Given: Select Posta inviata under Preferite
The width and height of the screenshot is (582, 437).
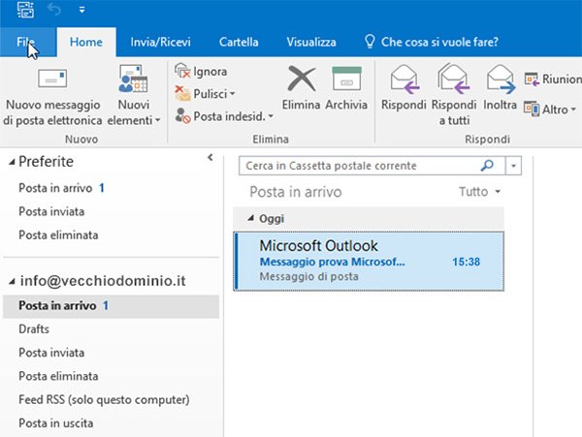Looking at the screenshot, I should tap(51, 211).
